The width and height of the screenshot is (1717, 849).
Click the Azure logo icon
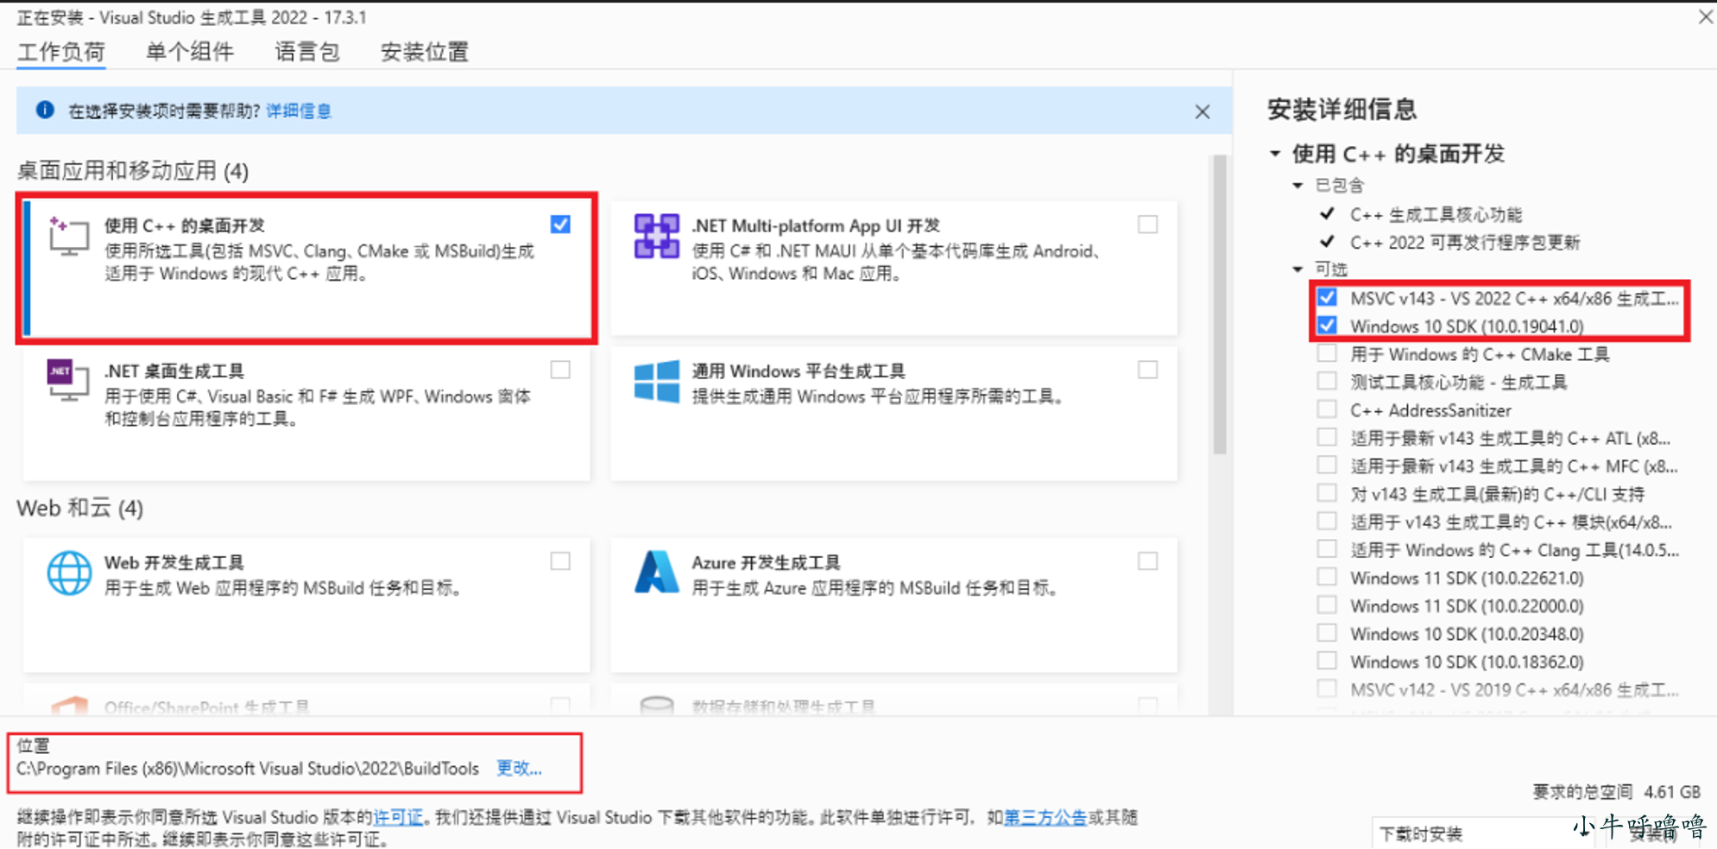click(x=656, y=573)
